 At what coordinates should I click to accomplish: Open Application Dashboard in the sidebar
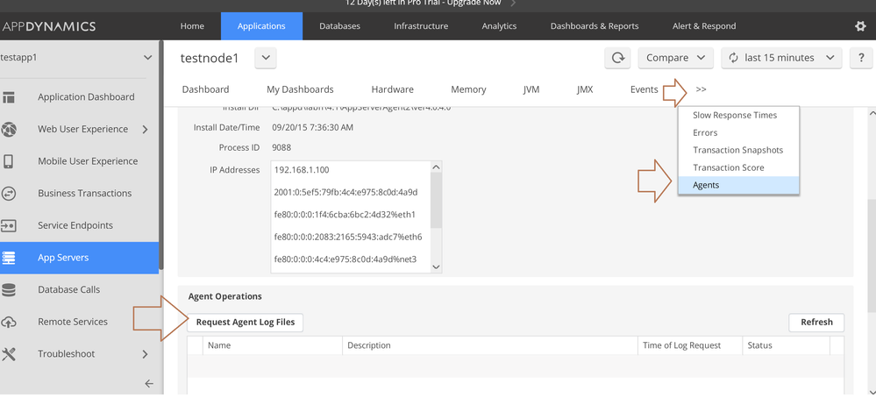point(86,96)
